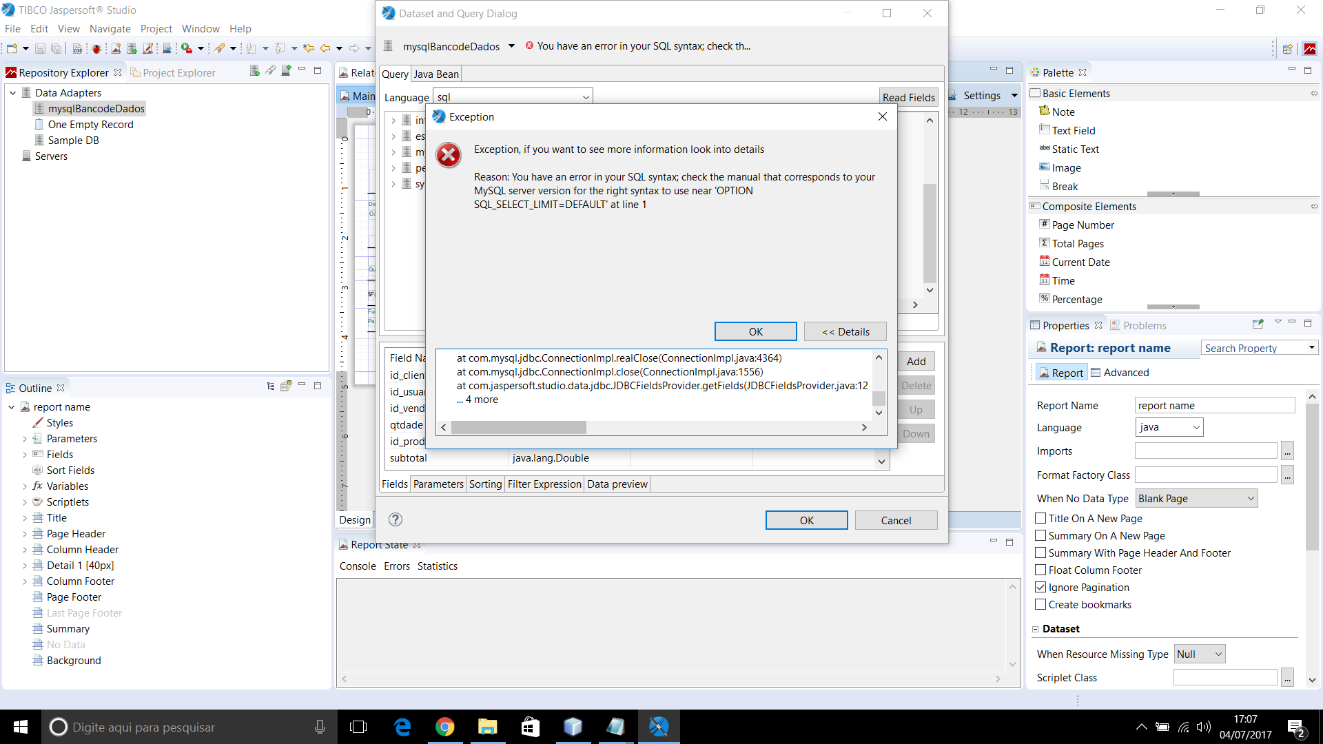This screenshot has width=1323, height=744.
Task: Click the Image palette element icon
Action: point(1045,167)
